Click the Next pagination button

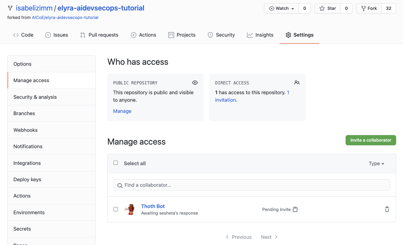click(269, 237)
